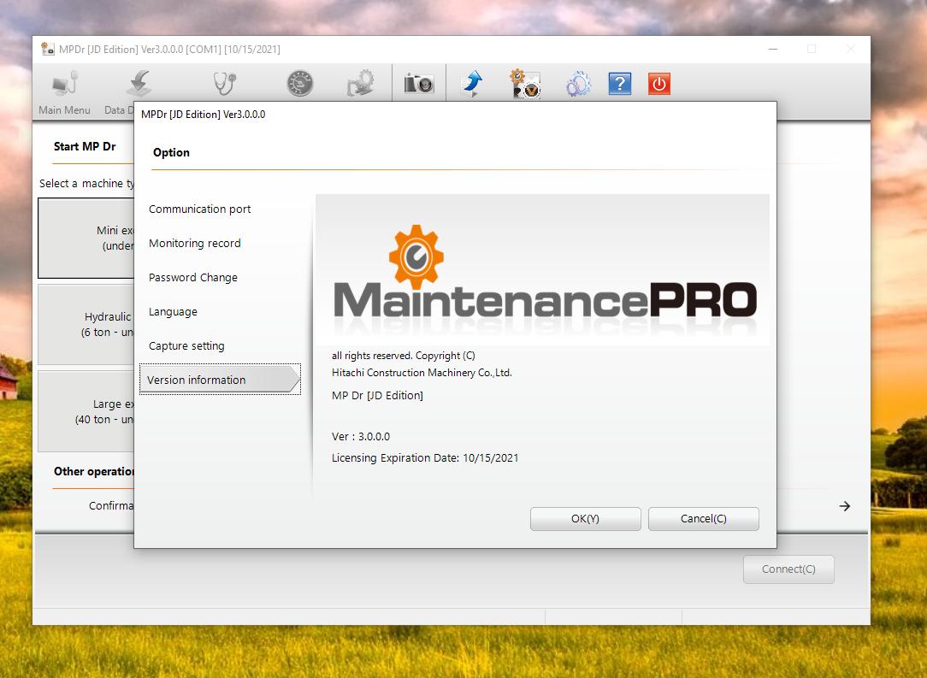Open the gauge monitoring icon
The width and height of the screenshot is (927, 678).
300,84
